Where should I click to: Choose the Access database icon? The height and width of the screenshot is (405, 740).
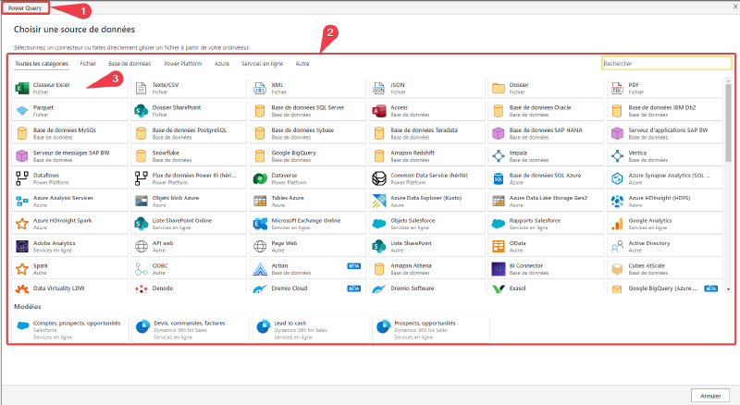click(379, 111)
